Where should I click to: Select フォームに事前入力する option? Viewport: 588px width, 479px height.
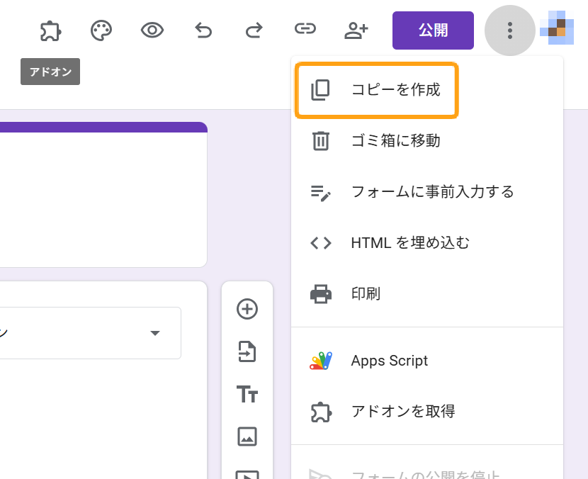432,192
